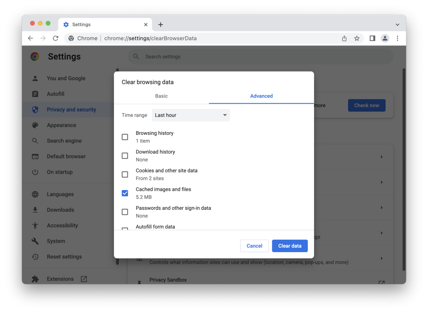Image resolution: width=428 pixels, height=313 pixels.
Task: Click the Extensions puzzle piece icon
Action: [35, 279]
